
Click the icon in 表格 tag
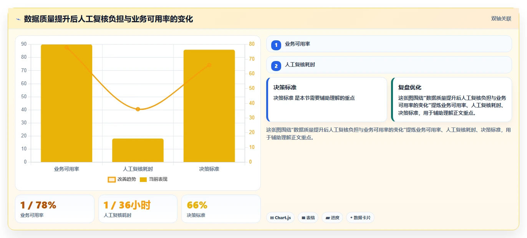point(303,218)
